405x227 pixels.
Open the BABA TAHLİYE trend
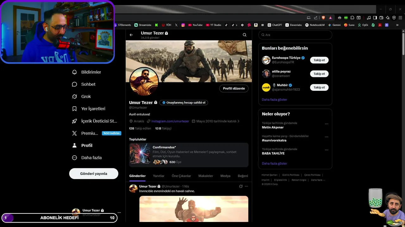click(x=273, y=154)
